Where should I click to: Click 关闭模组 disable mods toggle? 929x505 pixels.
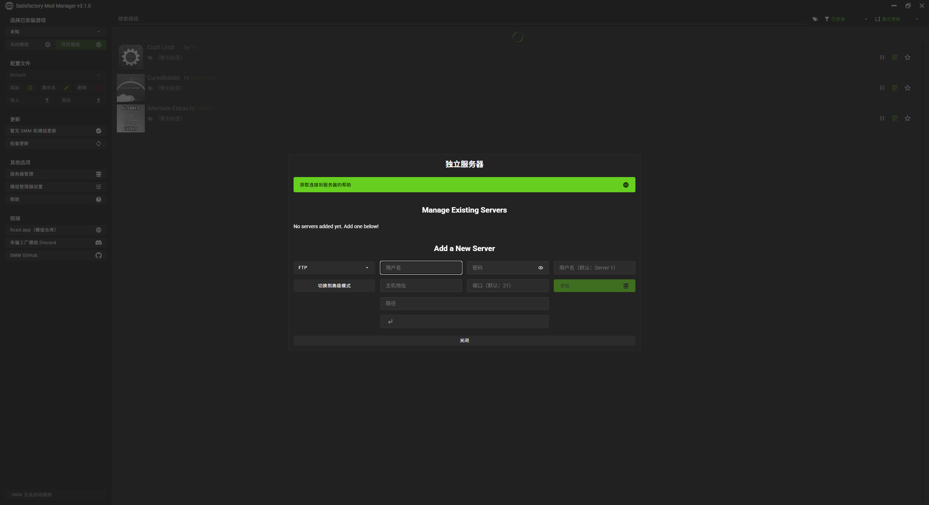pyautogui.click(x=30, y=45)
